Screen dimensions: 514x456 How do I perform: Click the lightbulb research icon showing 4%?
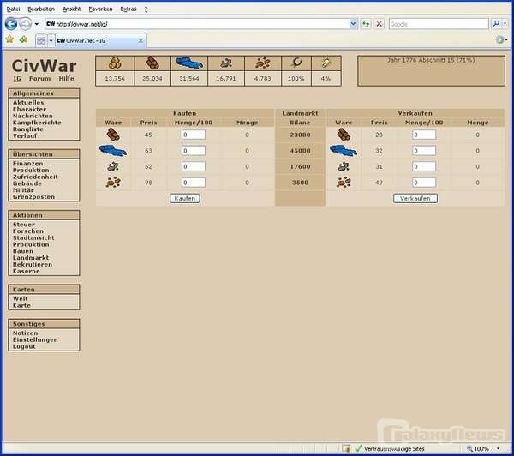326,63
